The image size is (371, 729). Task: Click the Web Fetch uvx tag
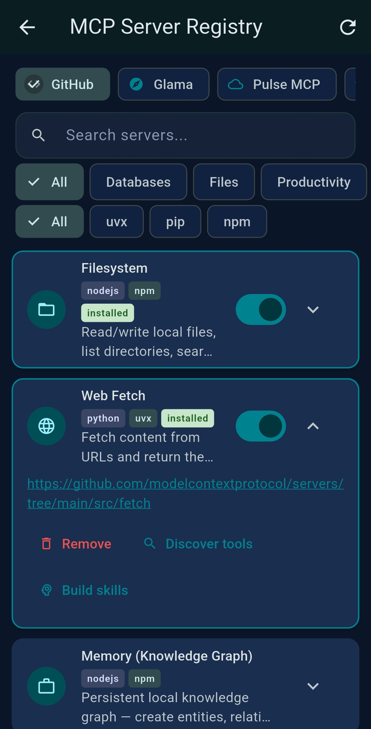click(x=143, y=418)
